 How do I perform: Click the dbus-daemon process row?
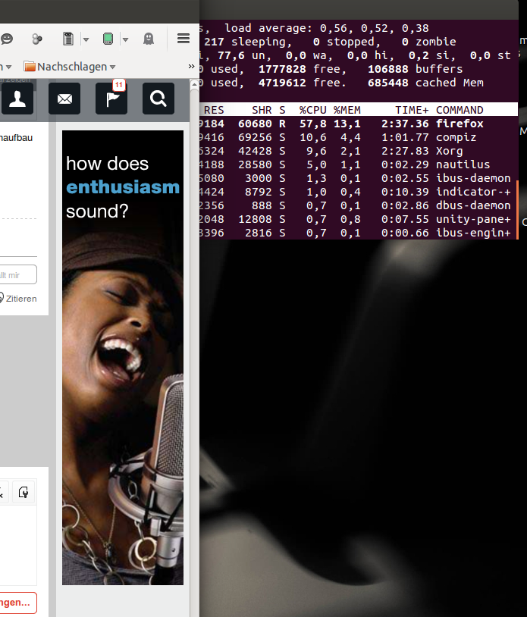click(359, 205)
